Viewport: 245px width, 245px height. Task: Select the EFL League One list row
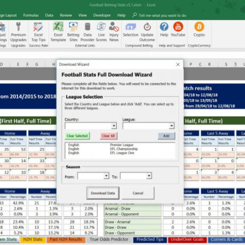coord(120,153)
